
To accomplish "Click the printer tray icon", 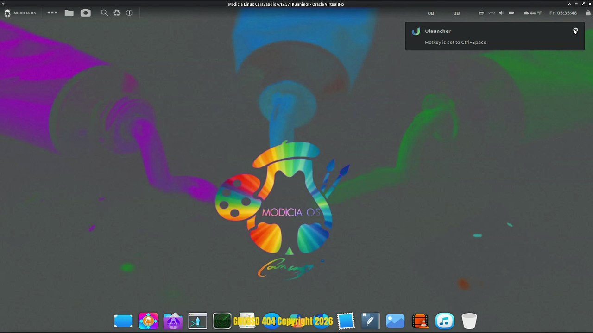I will pos(481,13).
